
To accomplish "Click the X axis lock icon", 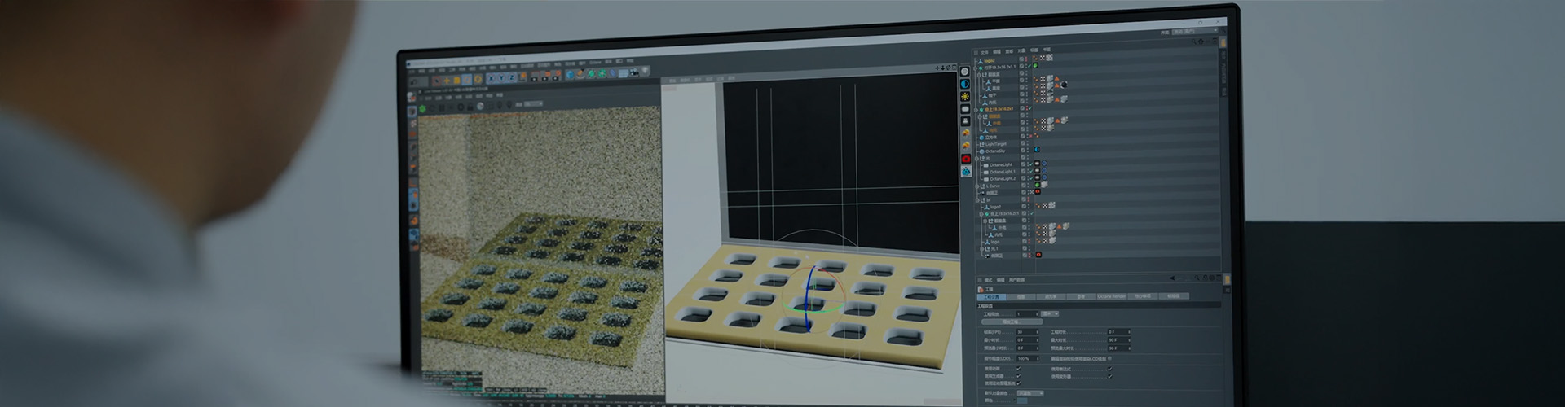I will [492, 78].
